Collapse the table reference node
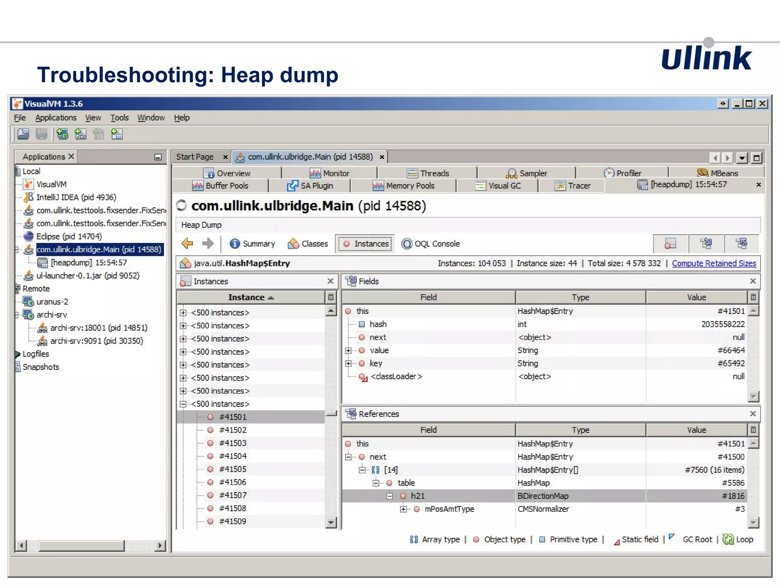The width and height of the screenshot is (780, 585). pos(376,483)
